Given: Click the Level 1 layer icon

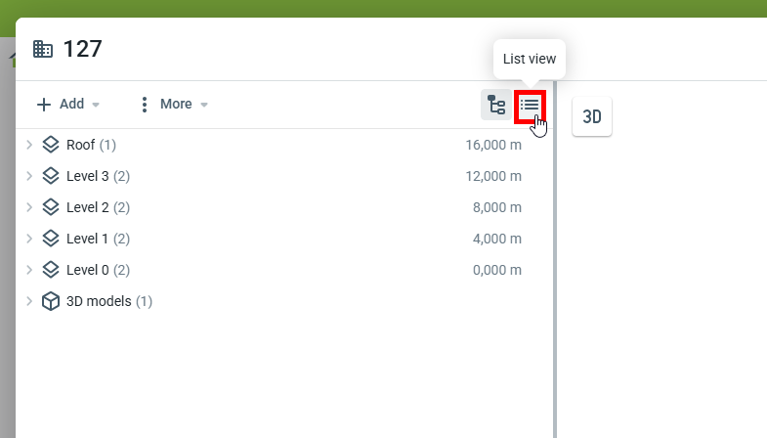Looking at the screenshot, I should tap(51, 239).
